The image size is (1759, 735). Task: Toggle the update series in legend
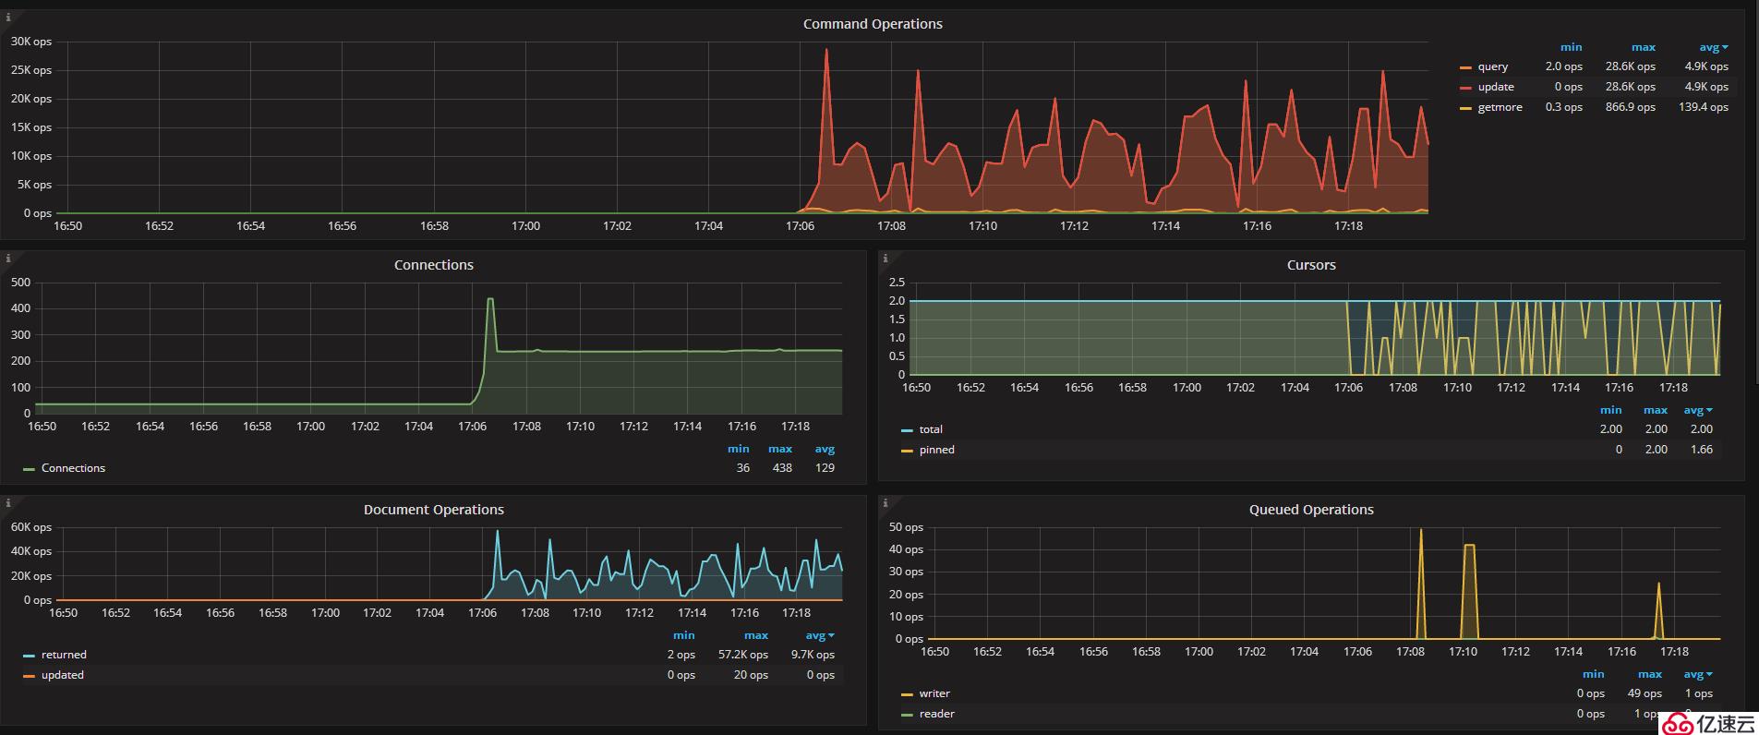point(1496,87)
